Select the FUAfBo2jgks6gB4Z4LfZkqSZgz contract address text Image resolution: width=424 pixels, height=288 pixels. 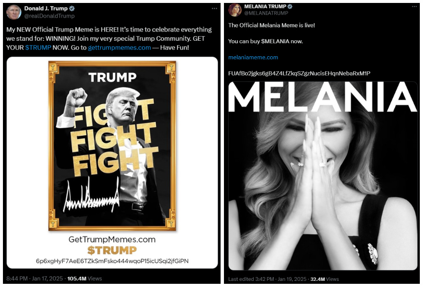pyautogui.click(x=299, y=73)
